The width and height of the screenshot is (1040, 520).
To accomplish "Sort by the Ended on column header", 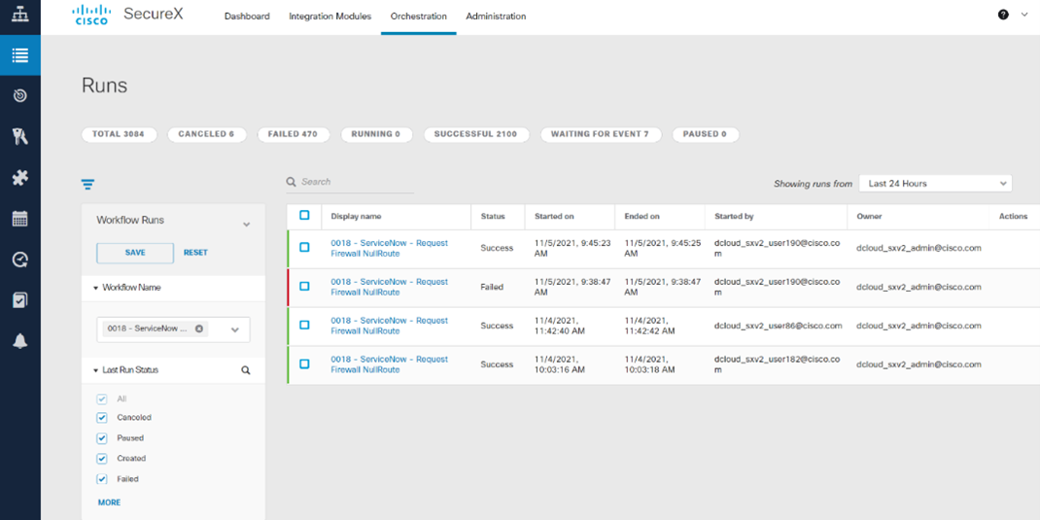I will click(x=642, y=216).
